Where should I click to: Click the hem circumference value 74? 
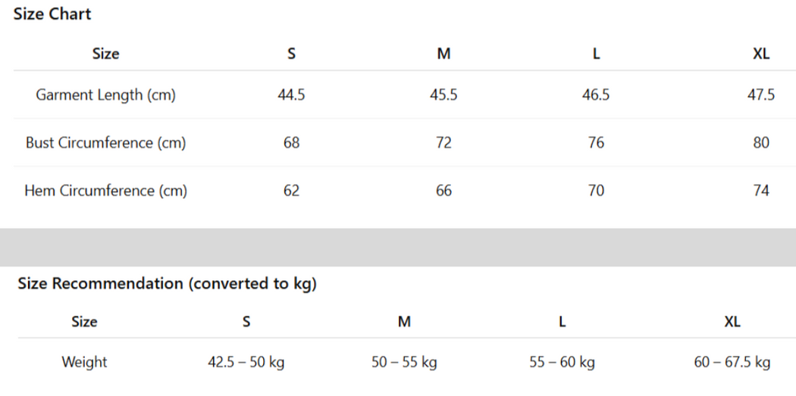click(x=761, y=190)
